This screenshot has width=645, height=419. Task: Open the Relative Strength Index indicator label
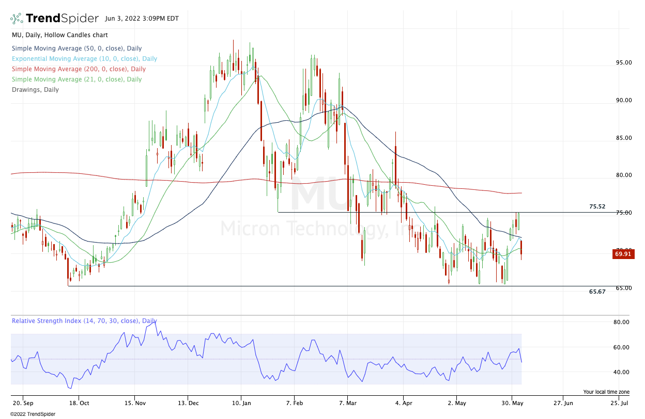click(84, 321)
